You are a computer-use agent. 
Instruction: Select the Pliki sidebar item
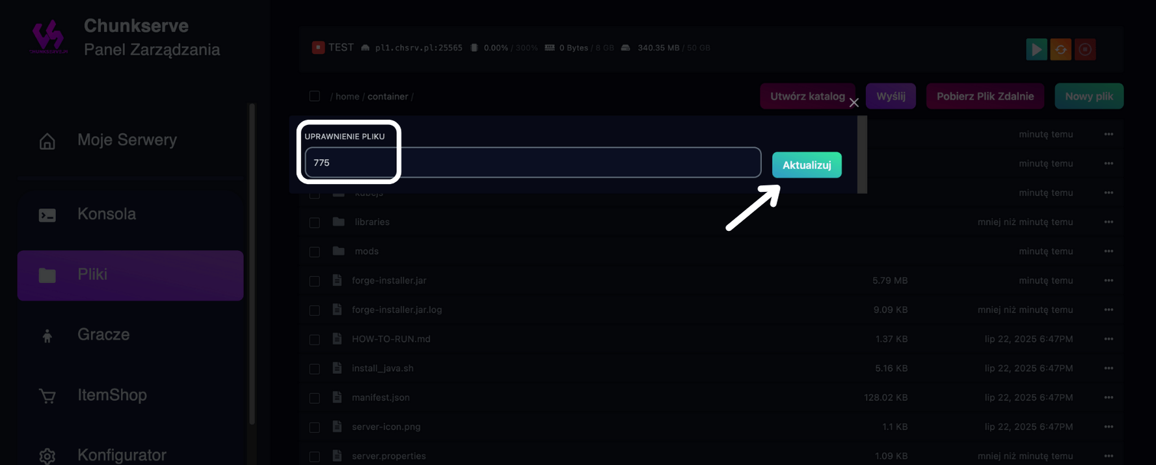point(130,275)
